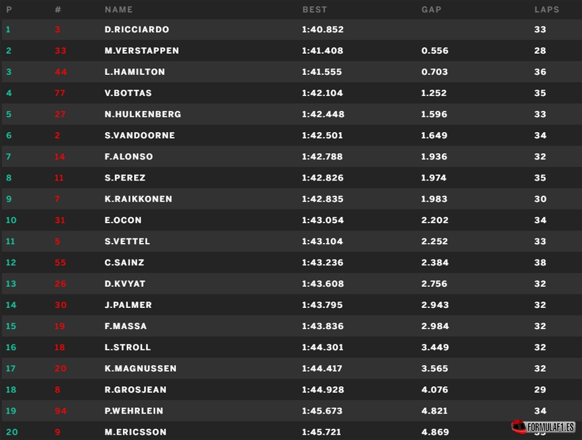Viewport: 582px width, 440px height.
Task: Click M.ERICSSON driver name
Action: 135,432
